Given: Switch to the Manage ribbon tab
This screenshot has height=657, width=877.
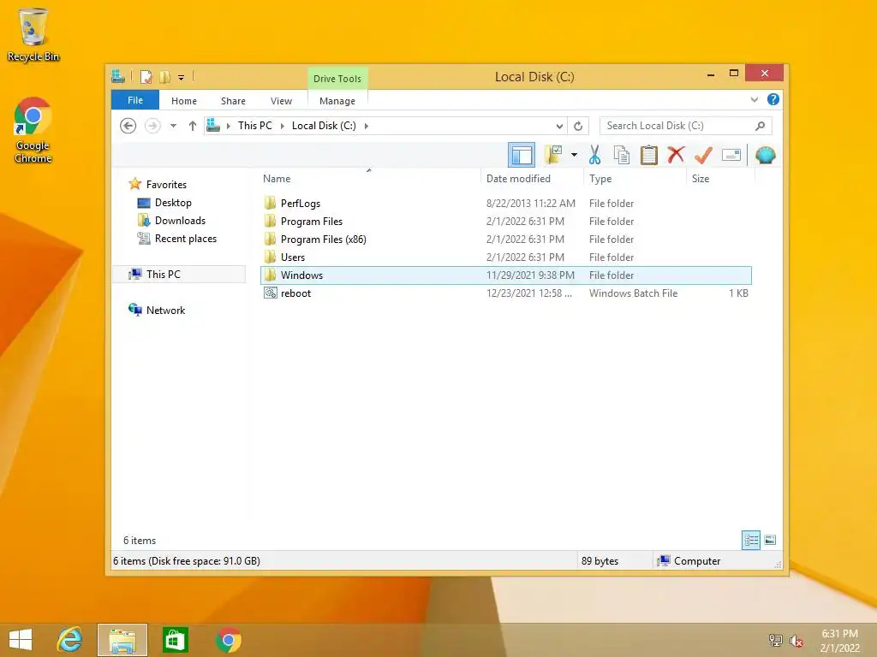Looking at the screenshot, I should pyautogui.click(x=337, y=101).
